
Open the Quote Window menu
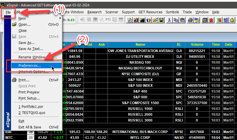click(74, 12)
